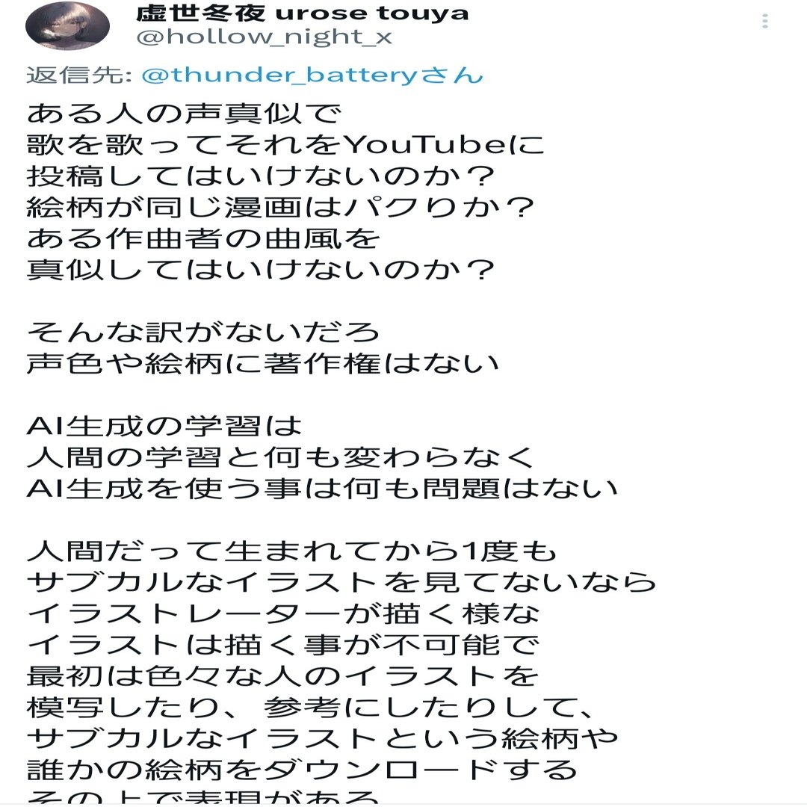Open the three-dot more options menu
Image resolution: width=807 pixels, height=807 pixels.
pyautogui.click(x=765, y=21)
